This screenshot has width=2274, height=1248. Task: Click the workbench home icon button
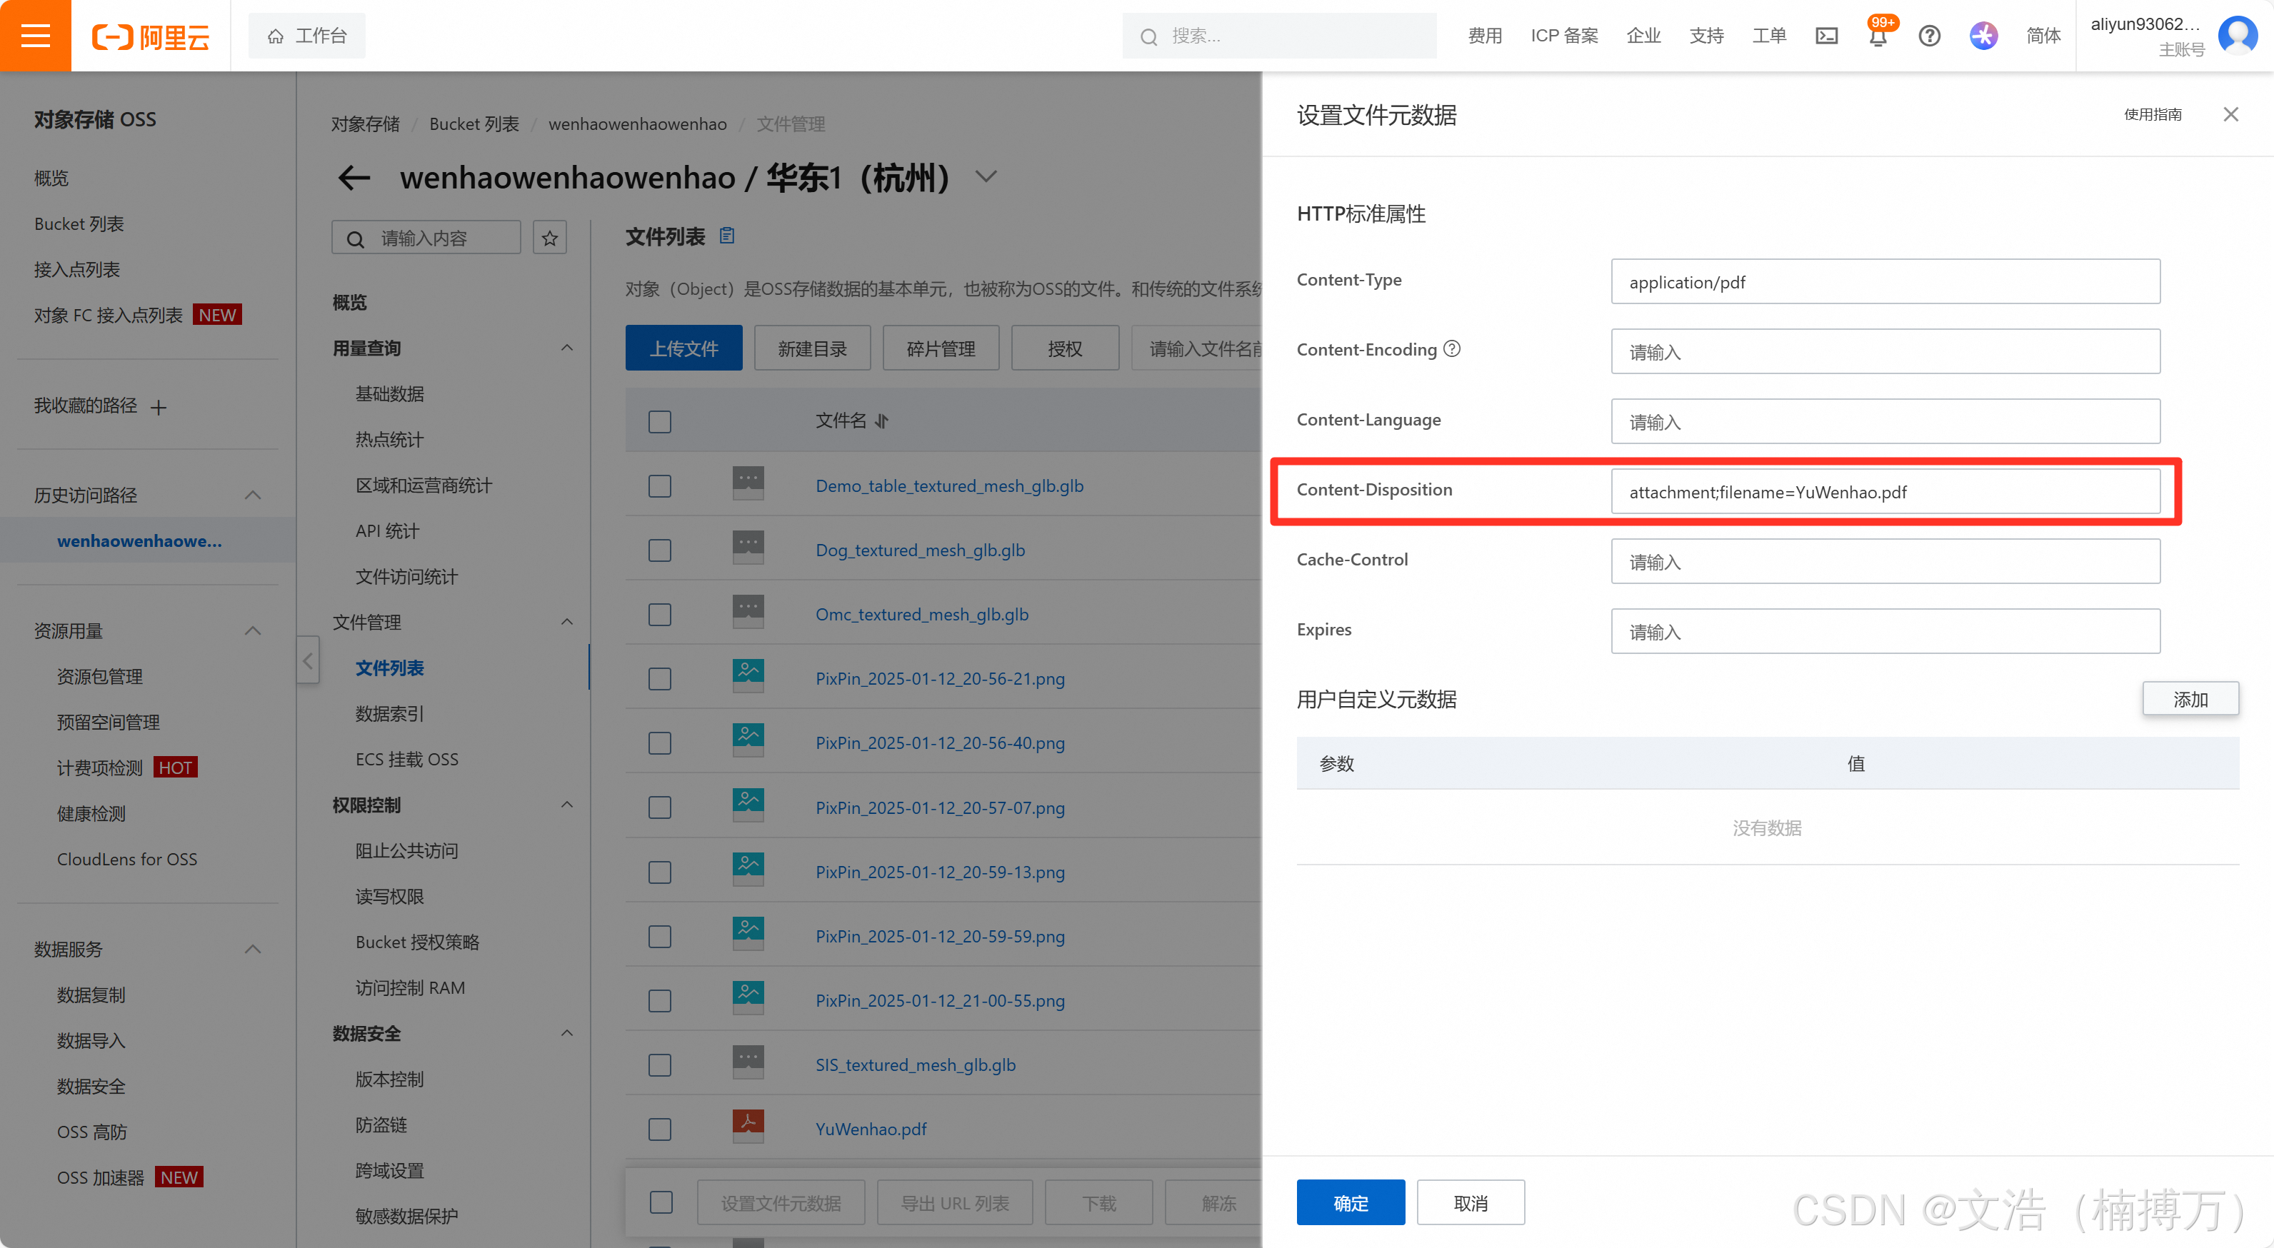tap(307, 35)
